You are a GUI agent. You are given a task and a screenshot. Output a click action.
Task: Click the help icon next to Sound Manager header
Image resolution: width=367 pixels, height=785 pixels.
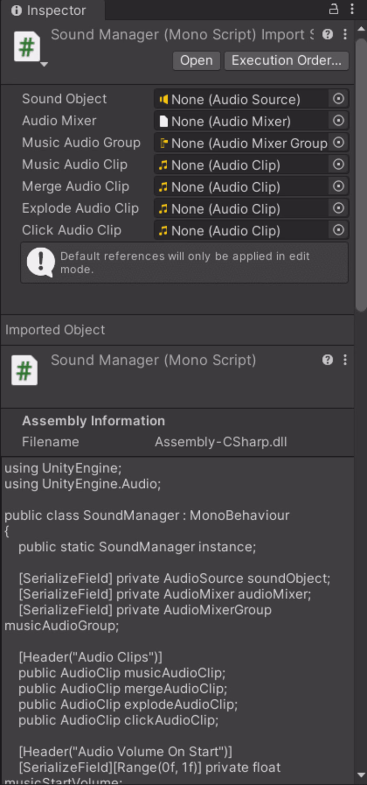click(328, 360)
